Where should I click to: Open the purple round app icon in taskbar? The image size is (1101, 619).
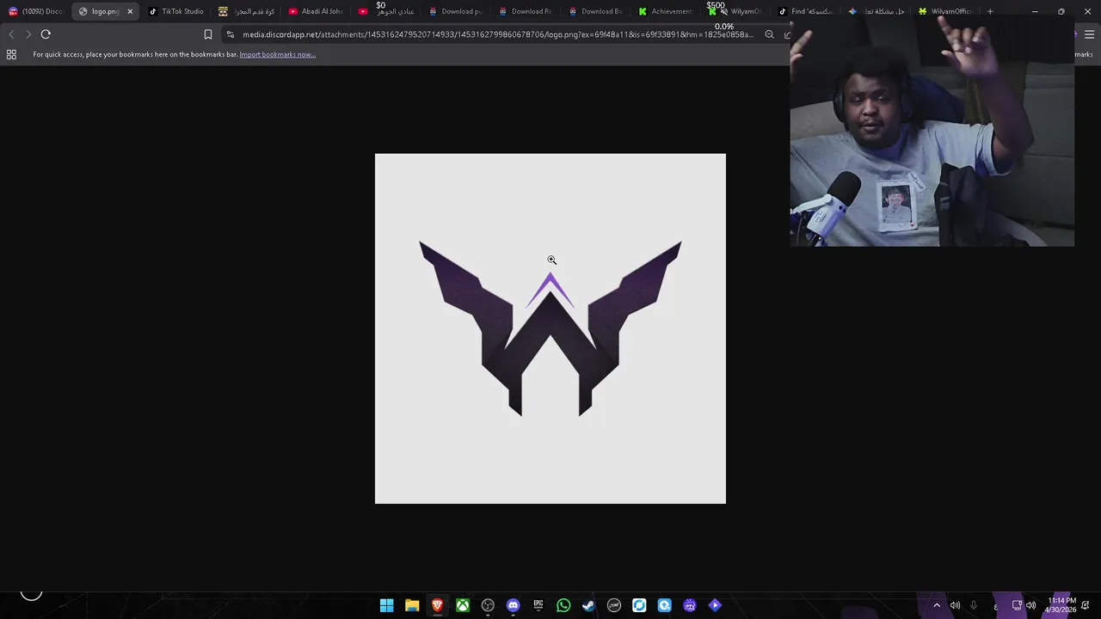pyautogui.click(x=690, y=605)
